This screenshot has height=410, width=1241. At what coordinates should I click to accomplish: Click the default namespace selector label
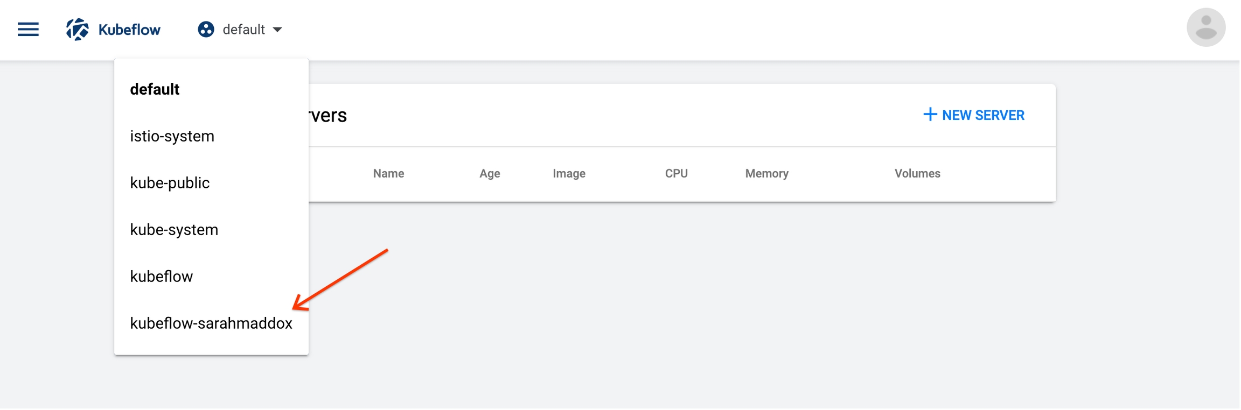243,30
